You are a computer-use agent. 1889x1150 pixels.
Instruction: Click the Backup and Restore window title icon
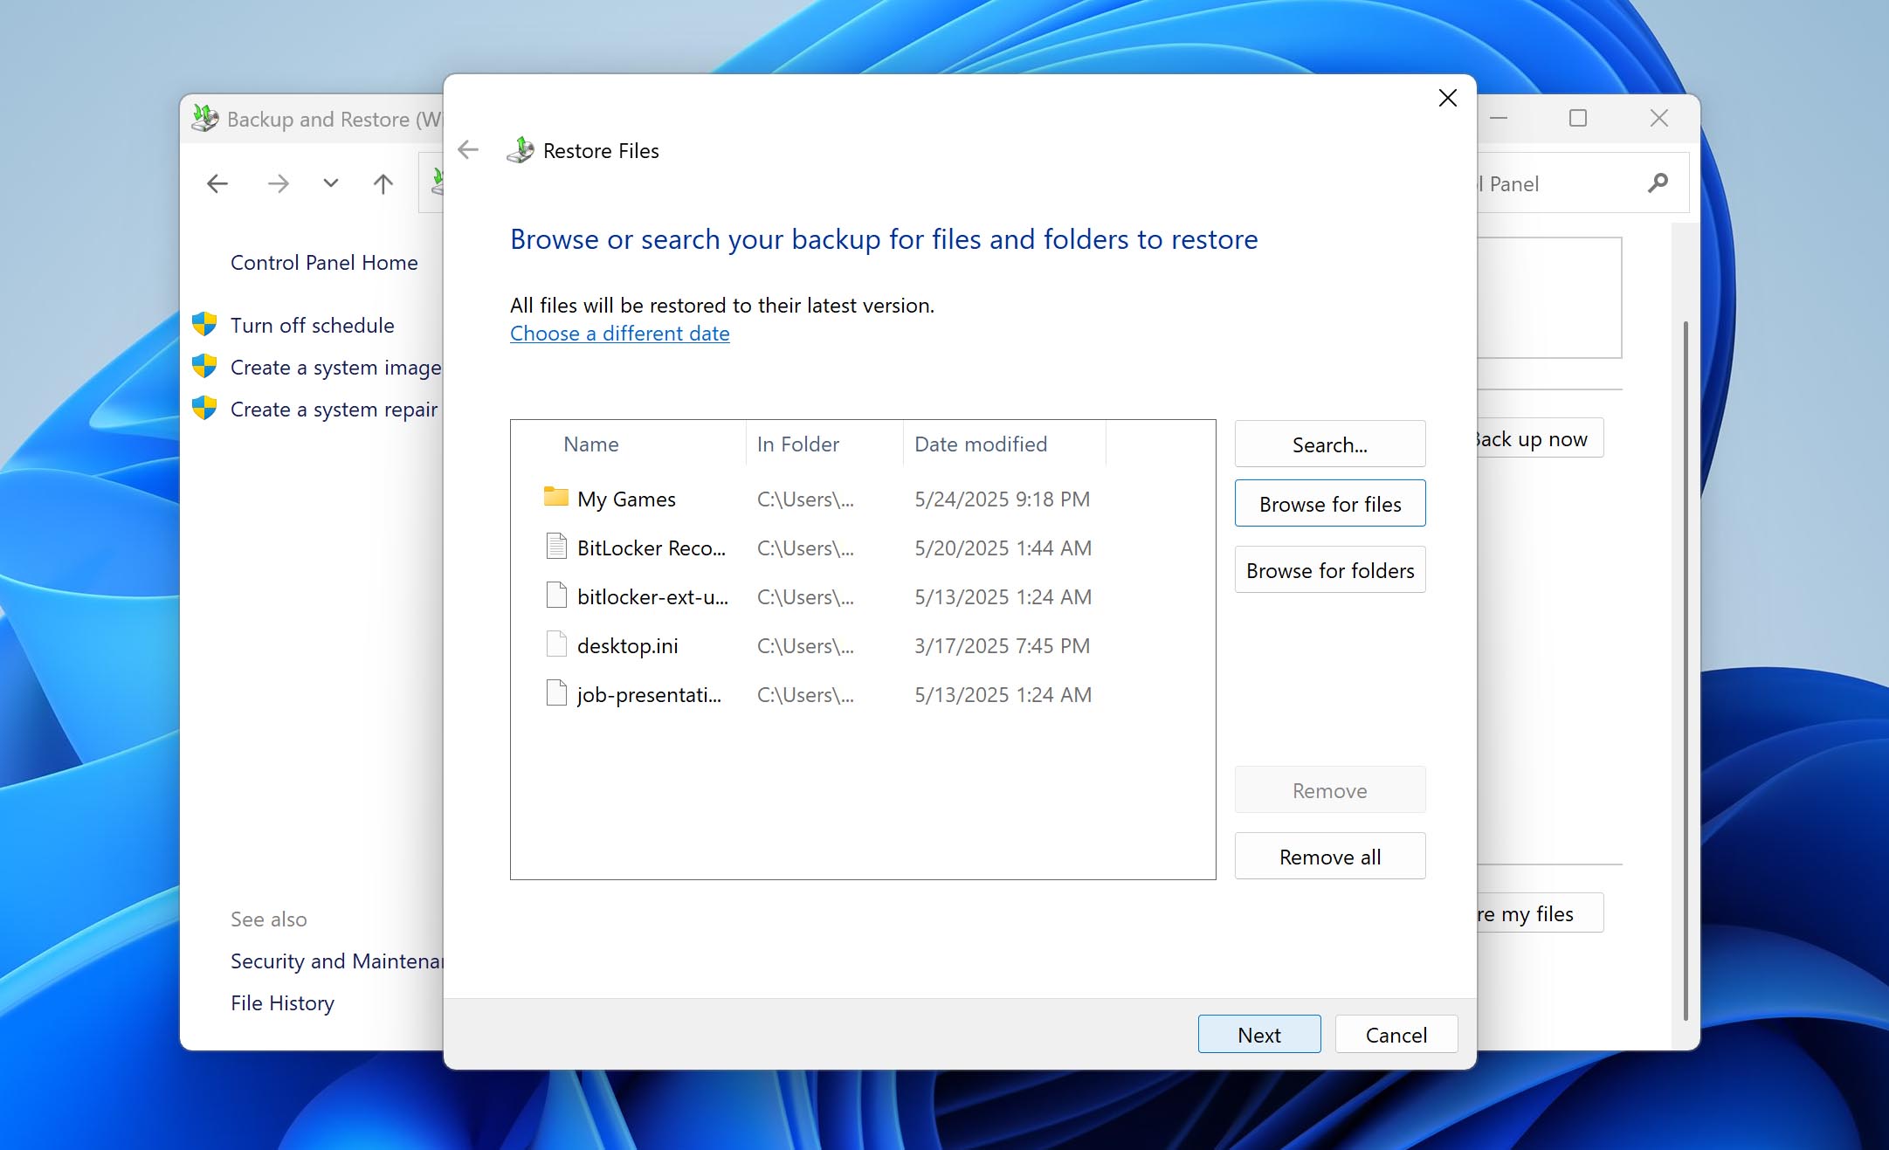[x=205, y=119]
